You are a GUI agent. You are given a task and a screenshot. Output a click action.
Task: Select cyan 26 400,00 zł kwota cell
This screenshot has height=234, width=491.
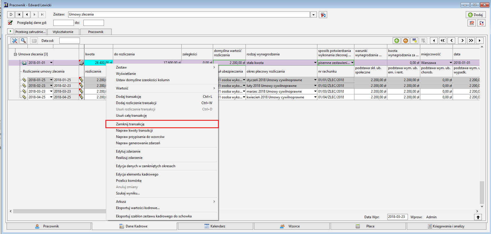(x=99, y=63)
